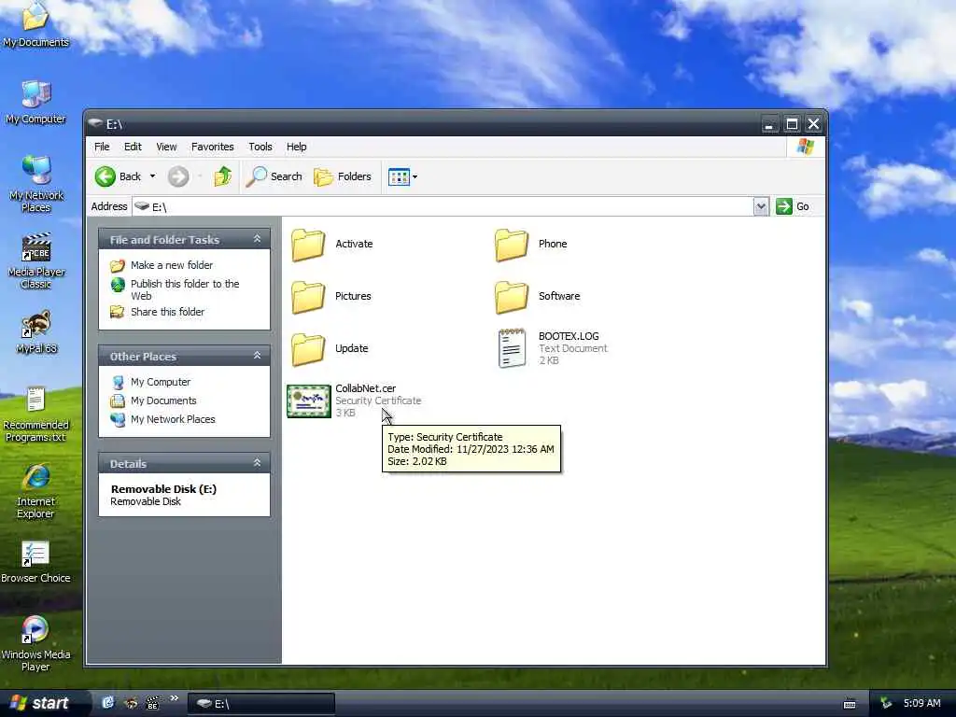Click the BOOTEX.LOG file name

(569, 336)
